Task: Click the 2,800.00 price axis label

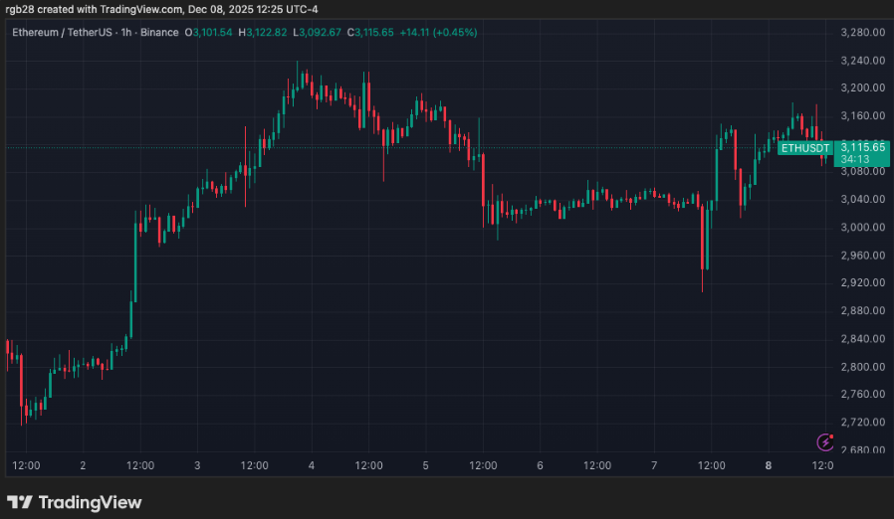Action: (x=863, y=366)
